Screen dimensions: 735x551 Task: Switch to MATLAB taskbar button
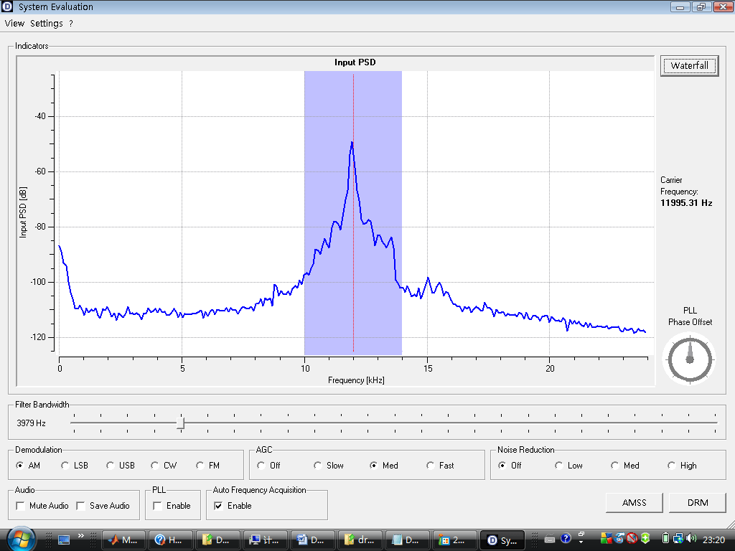(123, 540)
